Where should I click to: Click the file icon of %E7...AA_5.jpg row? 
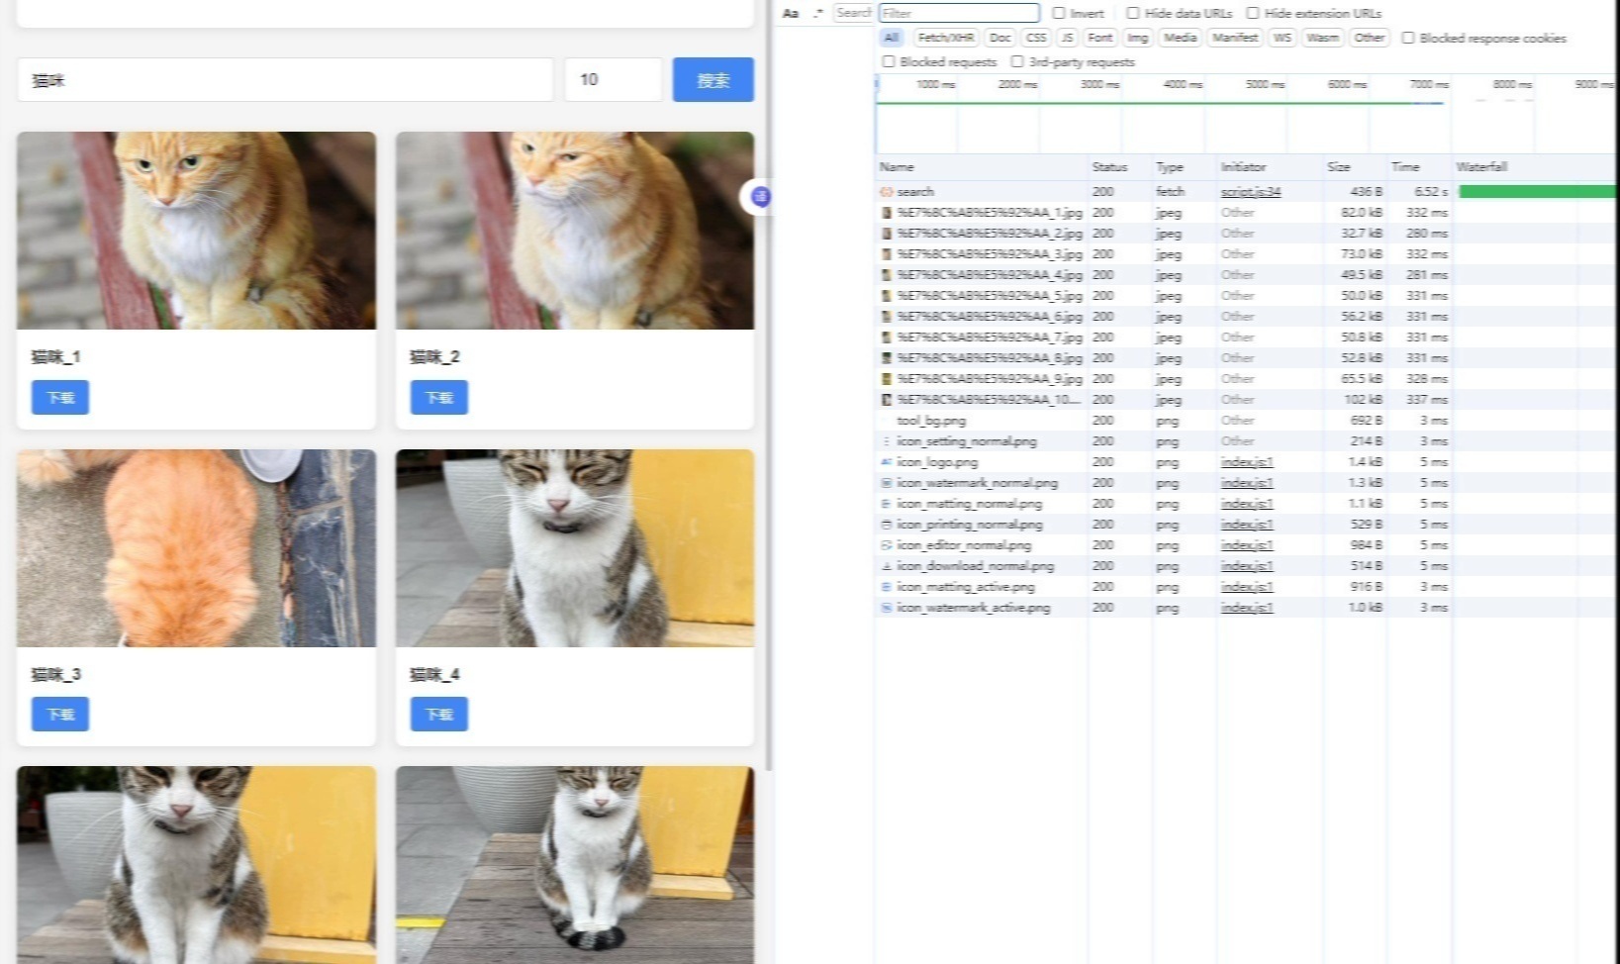[887, 296]
